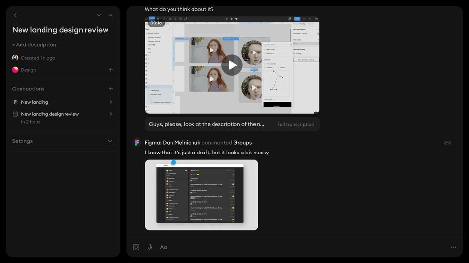Open the New landing design review event chevron
This screenshot has width=469, height=263.
point(111,114)
